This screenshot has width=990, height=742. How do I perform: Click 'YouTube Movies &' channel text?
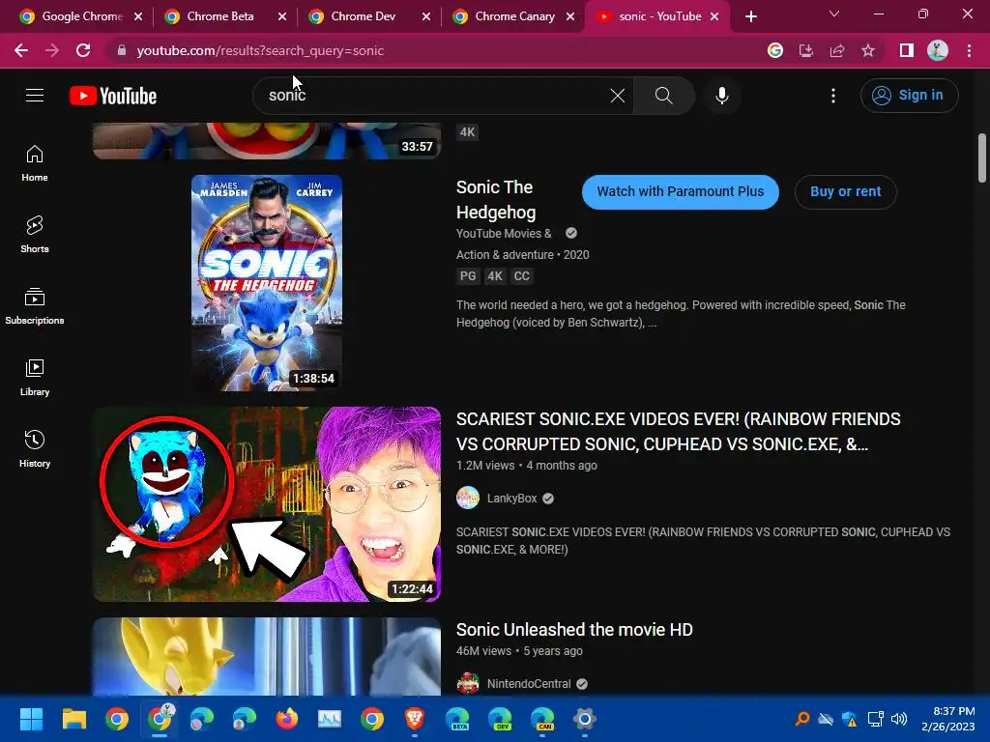point(504,234)
